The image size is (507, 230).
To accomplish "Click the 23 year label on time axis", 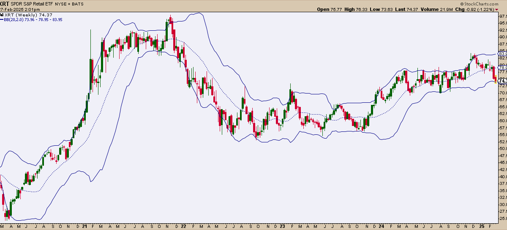I will tap(282, 226).
